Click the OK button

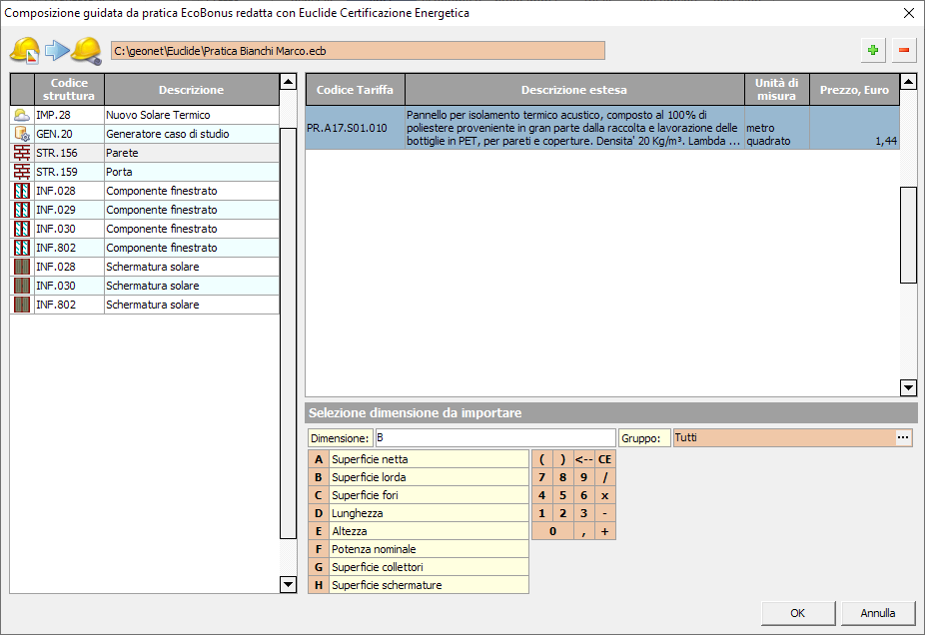[x=797, y=613]
